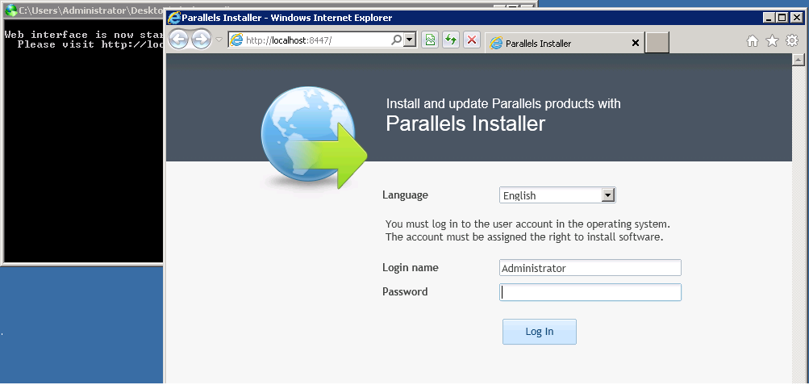Click the 'Parallels Installer' heading text
The image size is (809, 385).
(465, 123)
